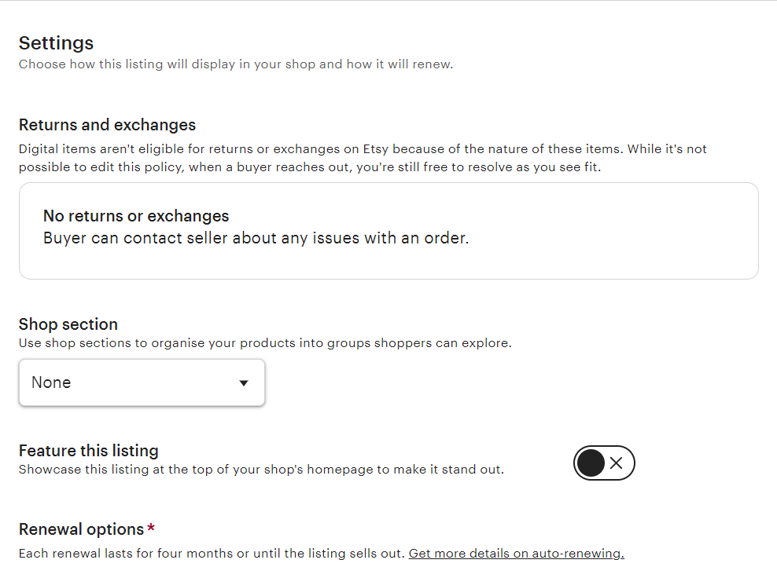Click the Settings page heading
The width and height of the screenshot is (777, 567).
[x=55, y=43]
